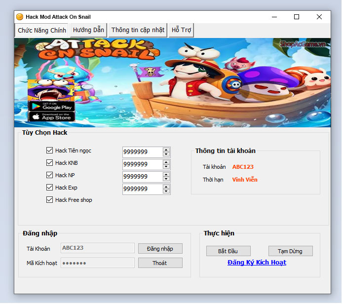Close the Hack Mod Attack On Snail window

pyautogui.click(x=319, y=17)
